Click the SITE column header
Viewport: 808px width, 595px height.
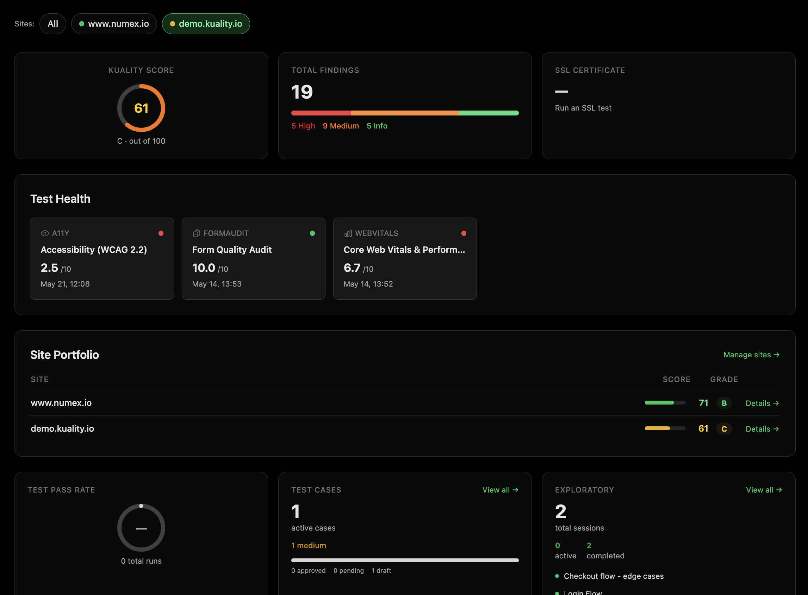pos(40,379)
